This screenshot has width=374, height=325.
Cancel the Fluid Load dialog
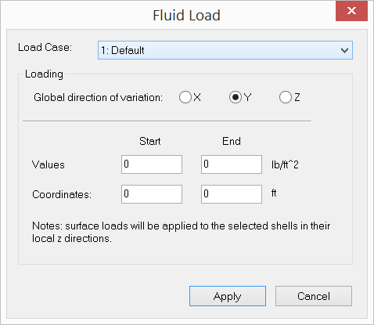tap(314, 296)
